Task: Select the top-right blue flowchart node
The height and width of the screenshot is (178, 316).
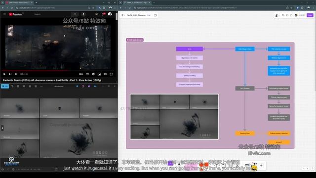Action: coord(279,49)
